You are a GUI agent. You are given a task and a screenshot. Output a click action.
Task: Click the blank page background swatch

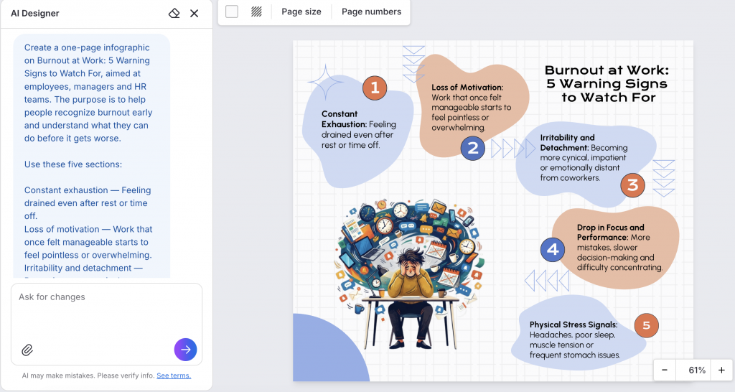(x=232, y=11)
